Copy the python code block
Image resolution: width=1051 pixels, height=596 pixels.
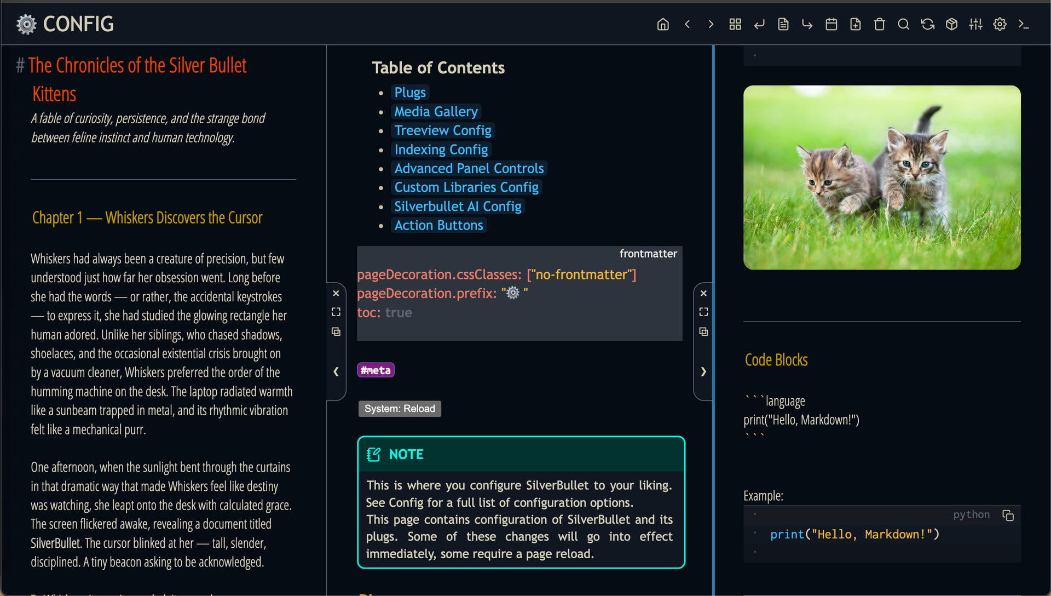[1008, 515]
